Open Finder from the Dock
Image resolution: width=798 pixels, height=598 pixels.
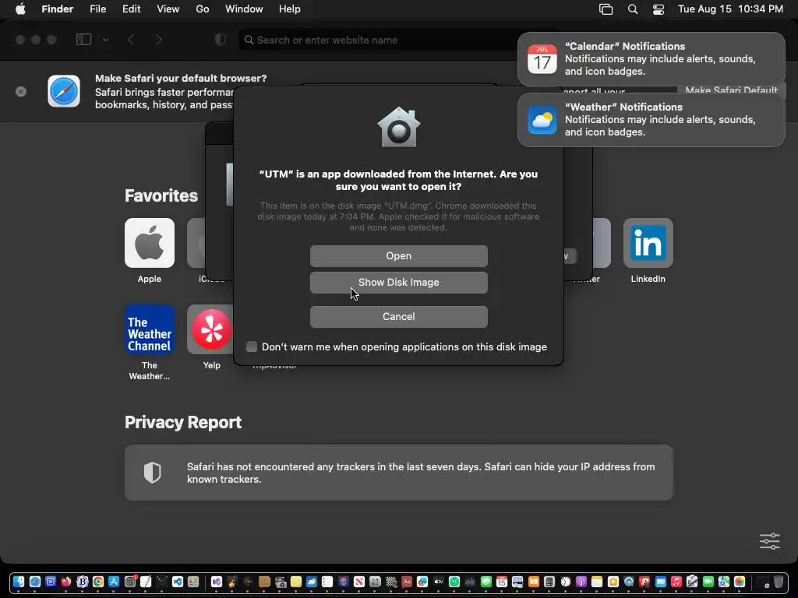pyautogui.click(x=19, y=582)
